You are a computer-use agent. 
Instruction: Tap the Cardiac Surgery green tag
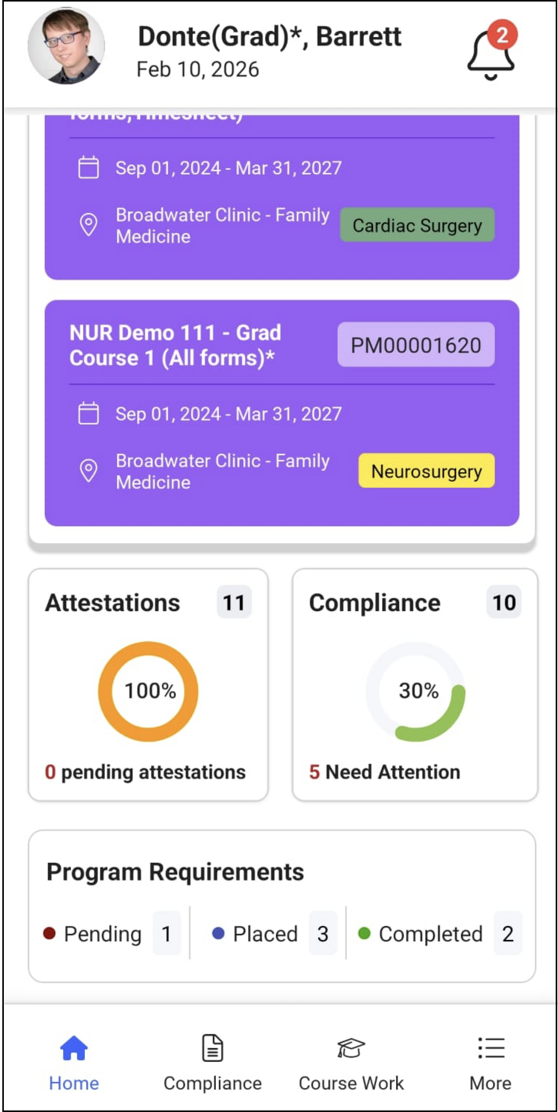(x=417, y=225)
